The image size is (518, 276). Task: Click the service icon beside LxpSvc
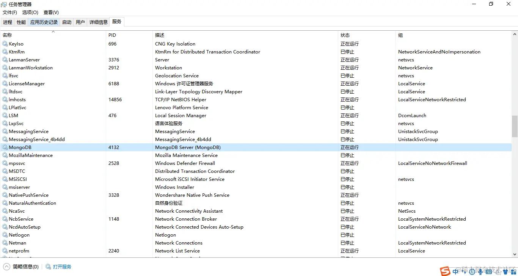(x=5, y=124)
